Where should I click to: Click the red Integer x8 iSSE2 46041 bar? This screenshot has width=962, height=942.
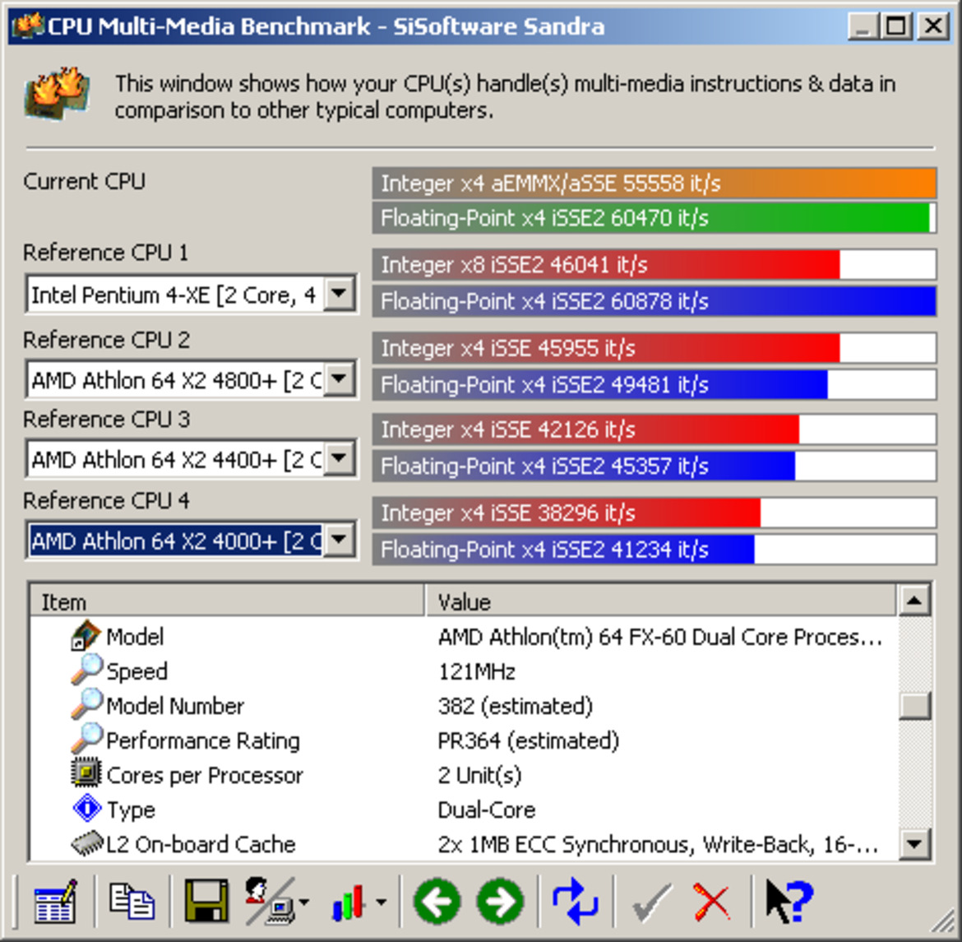coord(654,265)
